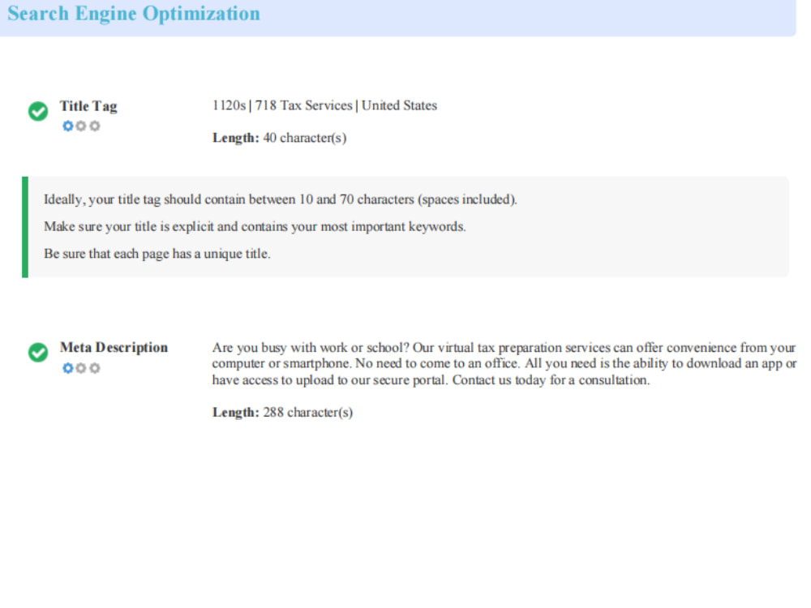Click the blue gear icon under Meta Description
811x608 pixels.
[x=68, y=367]
